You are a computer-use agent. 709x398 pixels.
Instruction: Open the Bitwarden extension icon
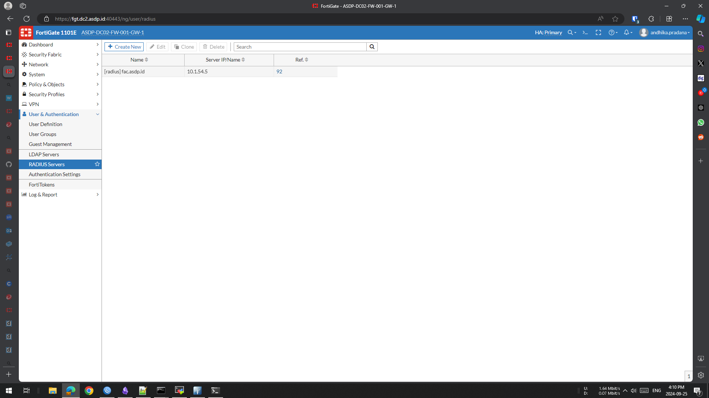click(x=635, y=19)
